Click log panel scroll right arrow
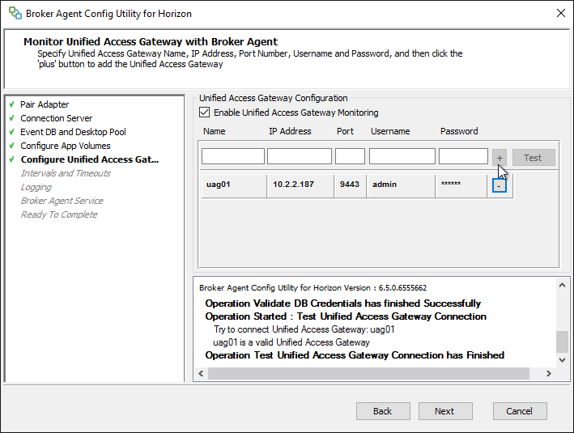Viewport: 574px width, 433px height. click(548, 373)
